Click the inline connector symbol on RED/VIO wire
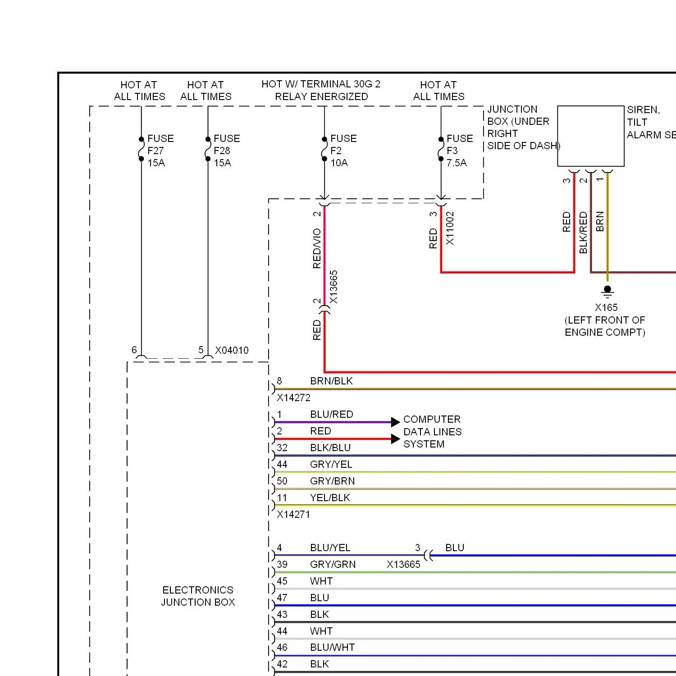This screenshot has width=676, height=676. (x=324, y=310)
